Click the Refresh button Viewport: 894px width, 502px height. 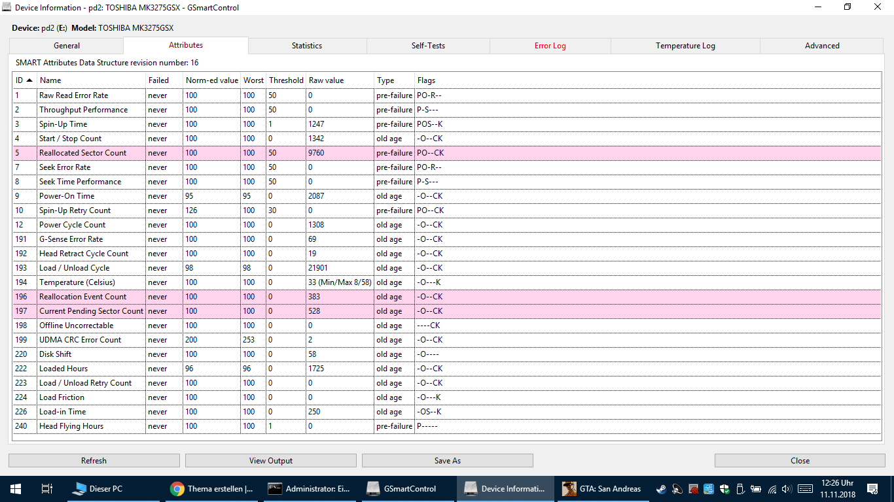tap(94, 461)
